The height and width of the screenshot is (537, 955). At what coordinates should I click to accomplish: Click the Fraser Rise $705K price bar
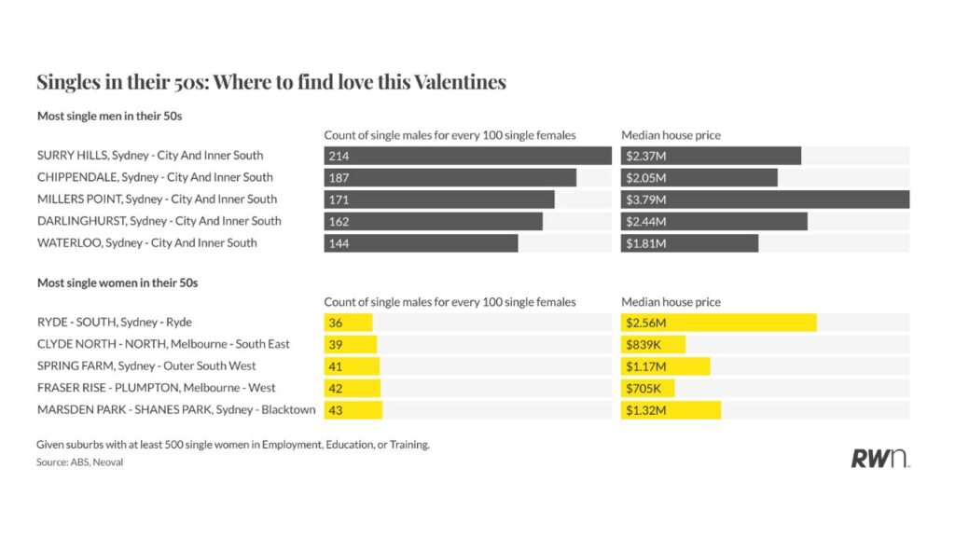point(648,388)
